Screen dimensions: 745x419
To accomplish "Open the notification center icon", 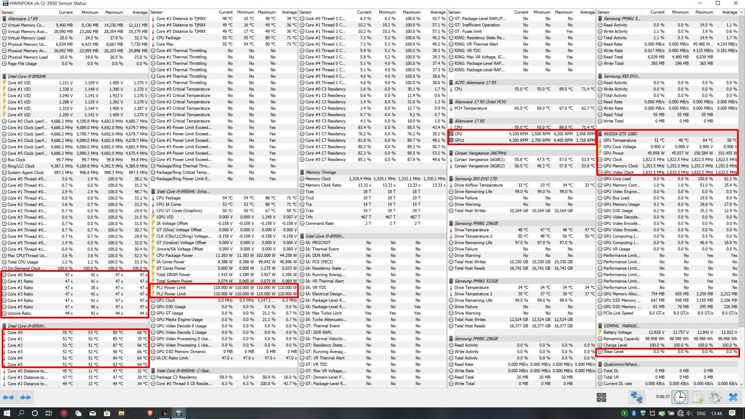I will tap(732, 413).
